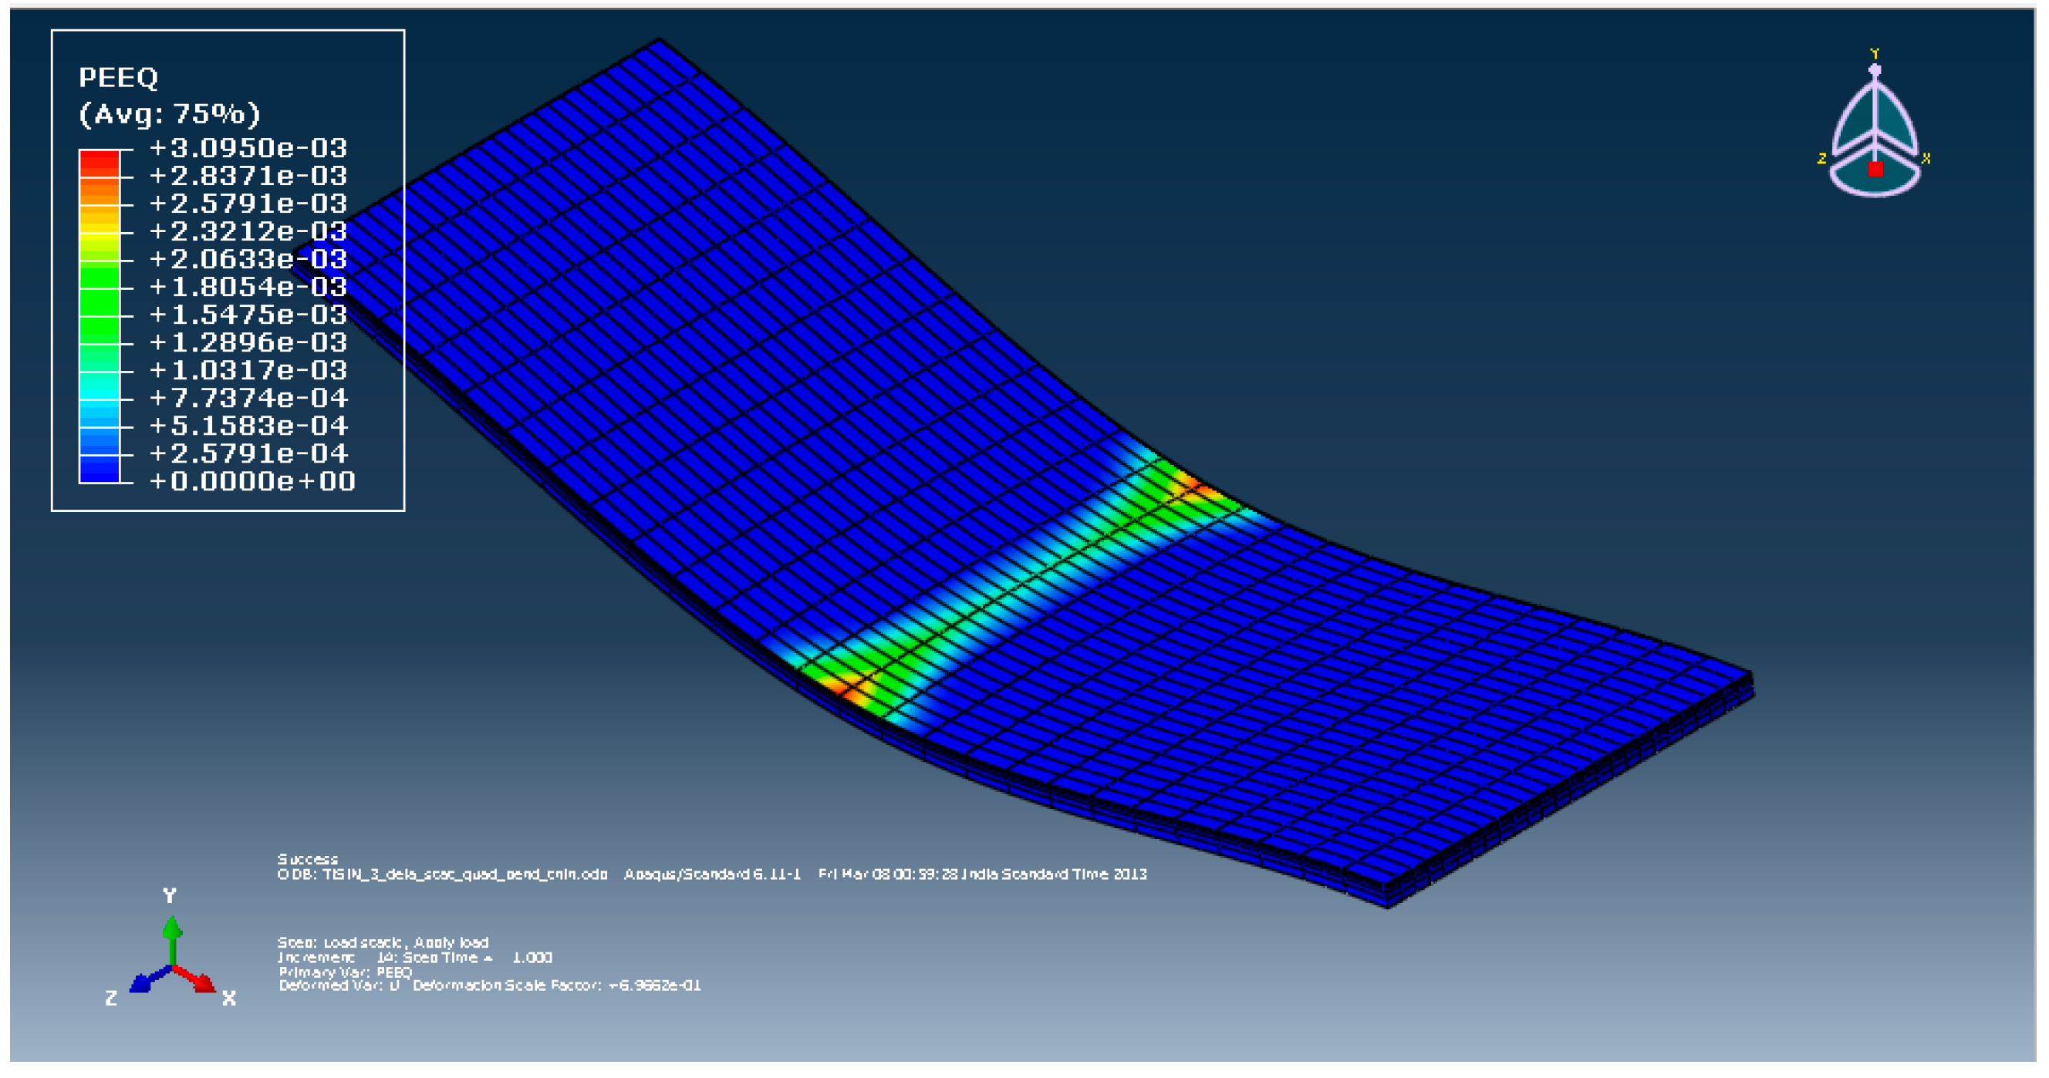This screenshot has height=1078, width=2049.
Task: Click the Y-axis handle atop 3D compass
Action: [1875, 70]
